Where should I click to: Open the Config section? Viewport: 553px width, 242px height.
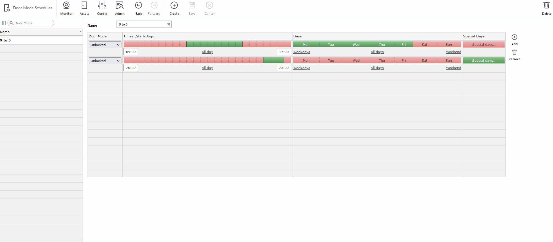(x=102, y=8)
